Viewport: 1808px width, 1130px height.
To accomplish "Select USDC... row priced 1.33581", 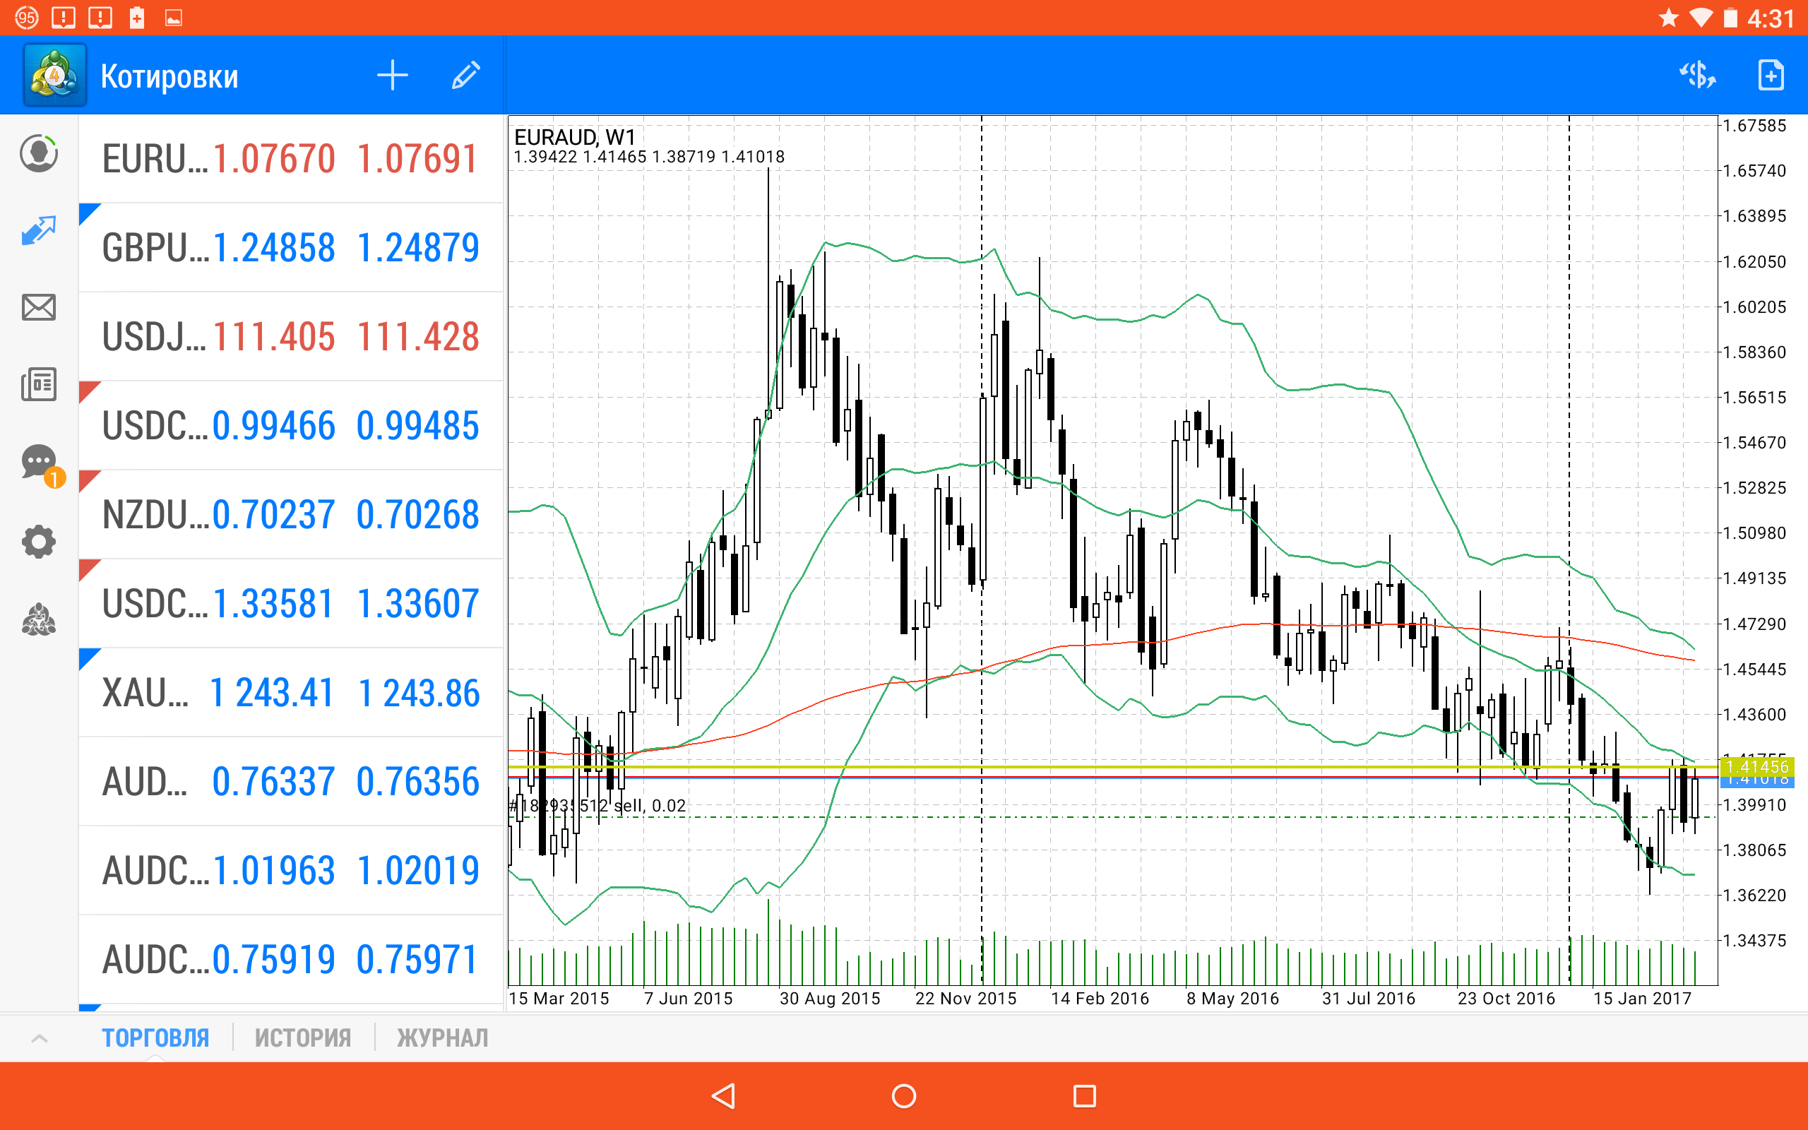I will (291, 603).
